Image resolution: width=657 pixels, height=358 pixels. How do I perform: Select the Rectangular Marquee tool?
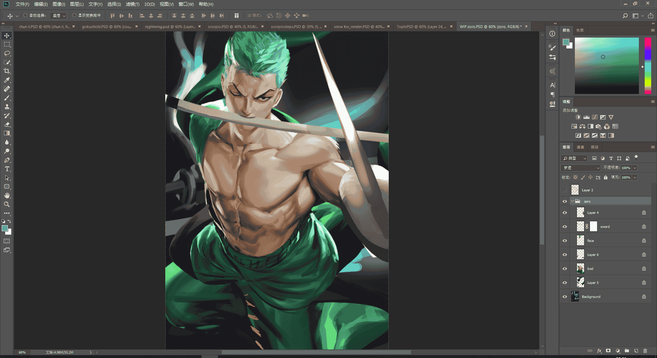click(x=7, y=44)
